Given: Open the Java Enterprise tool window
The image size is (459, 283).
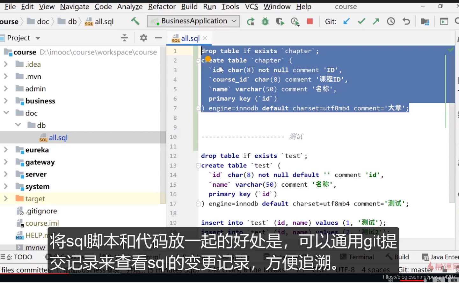Looking at the screenshot, I should [x=441, y=257].
